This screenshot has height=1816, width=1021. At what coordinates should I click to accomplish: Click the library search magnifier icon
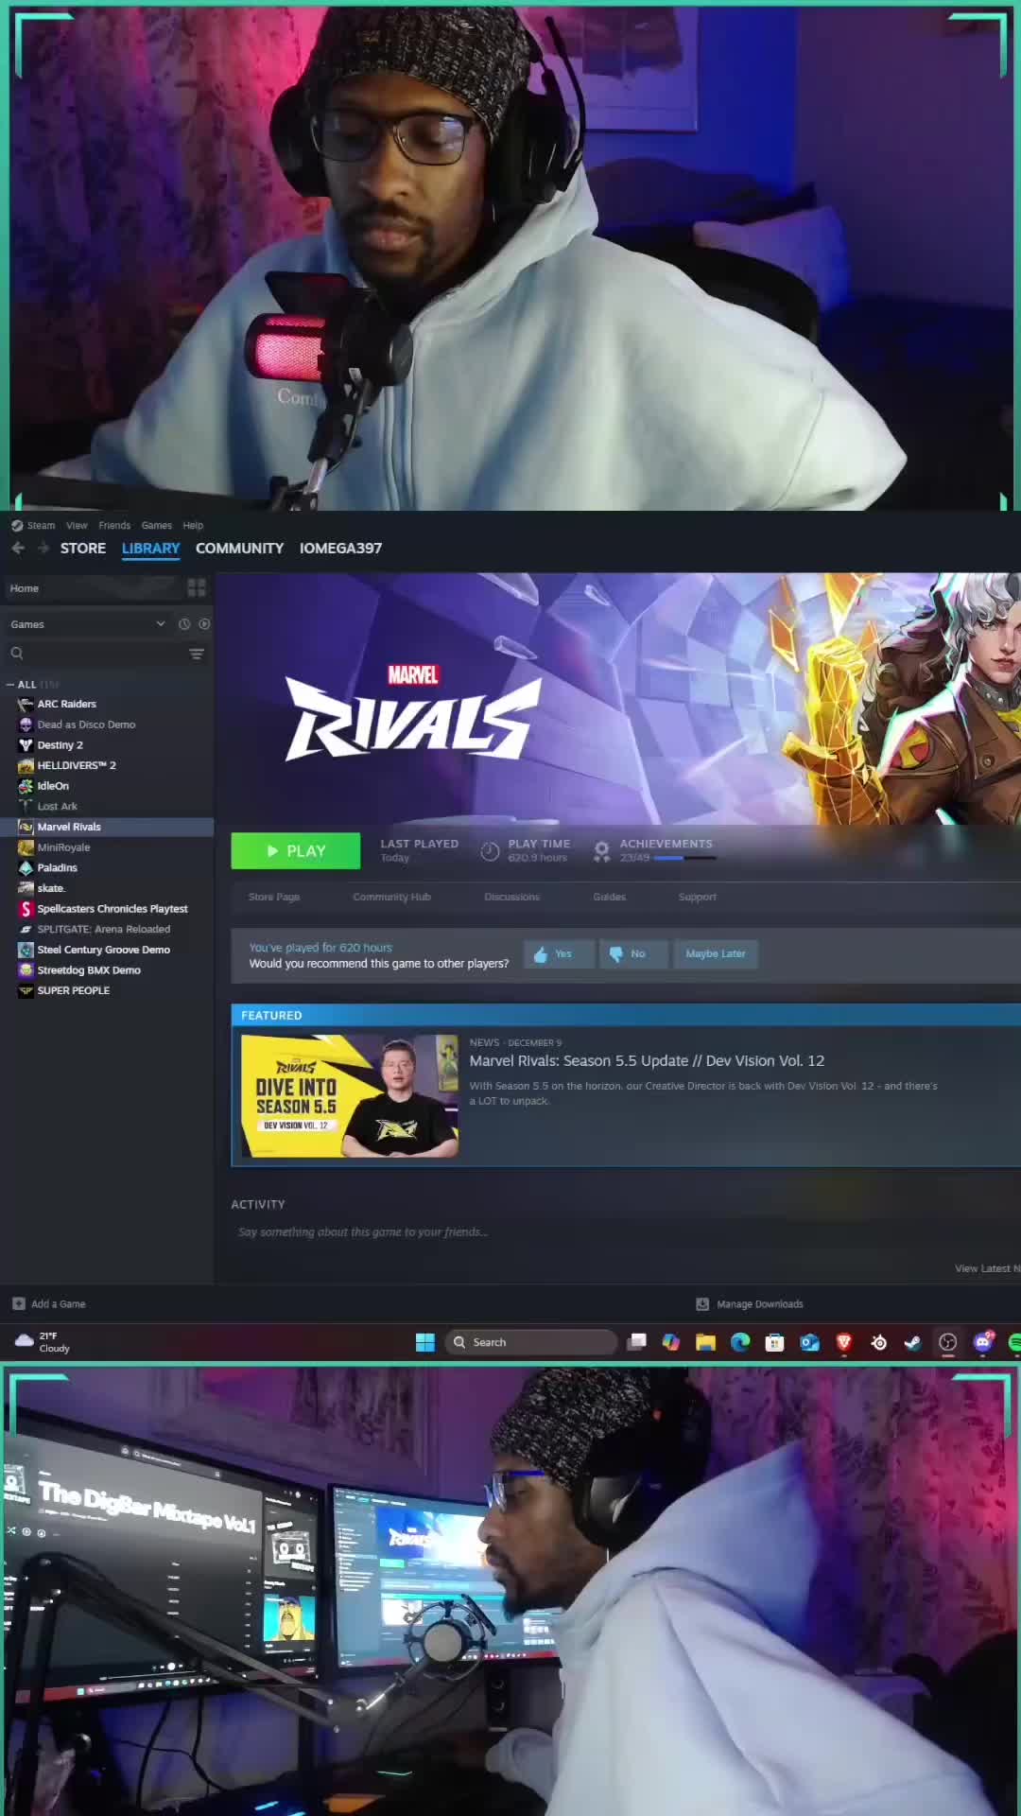(x=17, y=654)
